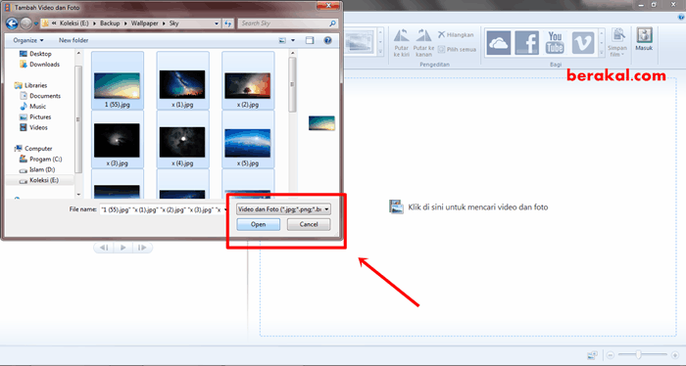
Task: Open the Documents library
Action: 40,96
